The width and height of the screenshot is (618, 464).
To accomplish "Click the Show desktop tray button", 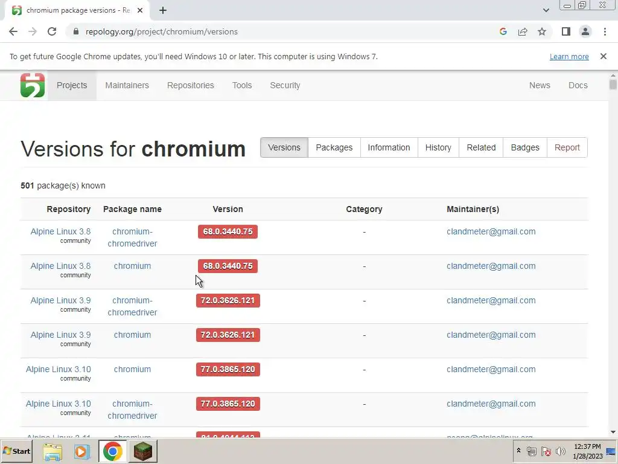I will point(611,451).
